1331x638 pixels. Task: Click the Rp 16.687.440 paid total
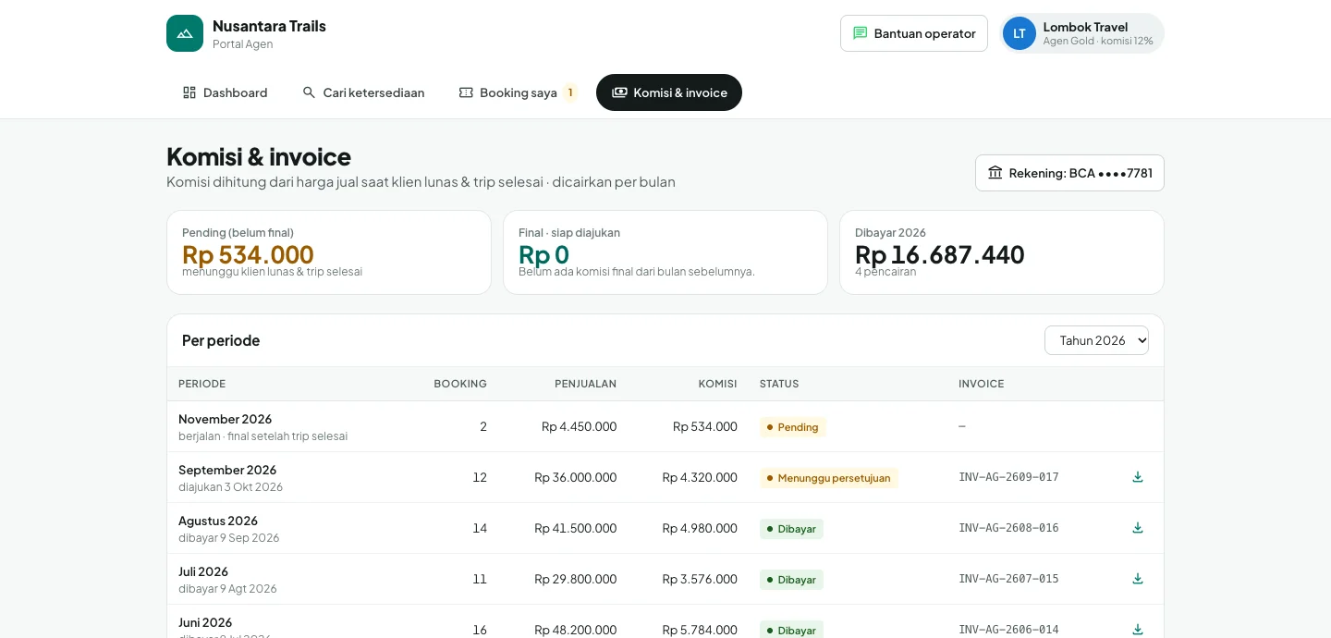(940, 254)
